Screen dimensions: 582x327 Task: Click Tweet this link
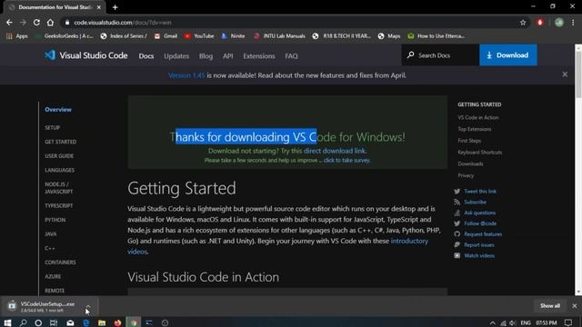point(480,192)
